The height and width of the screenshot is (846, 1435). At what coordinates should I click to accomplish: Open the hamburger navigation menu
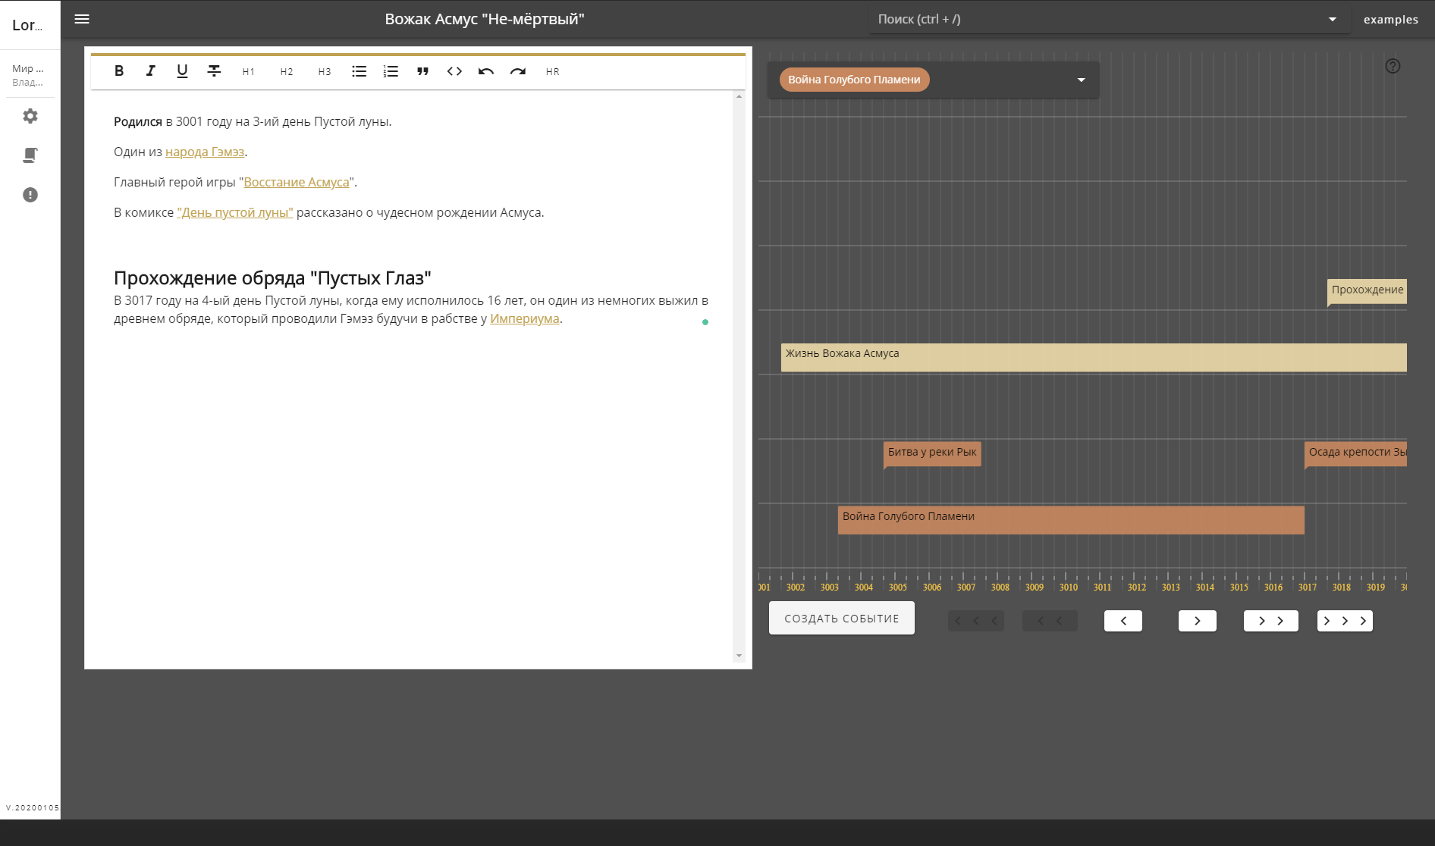[x=82, y=19]
